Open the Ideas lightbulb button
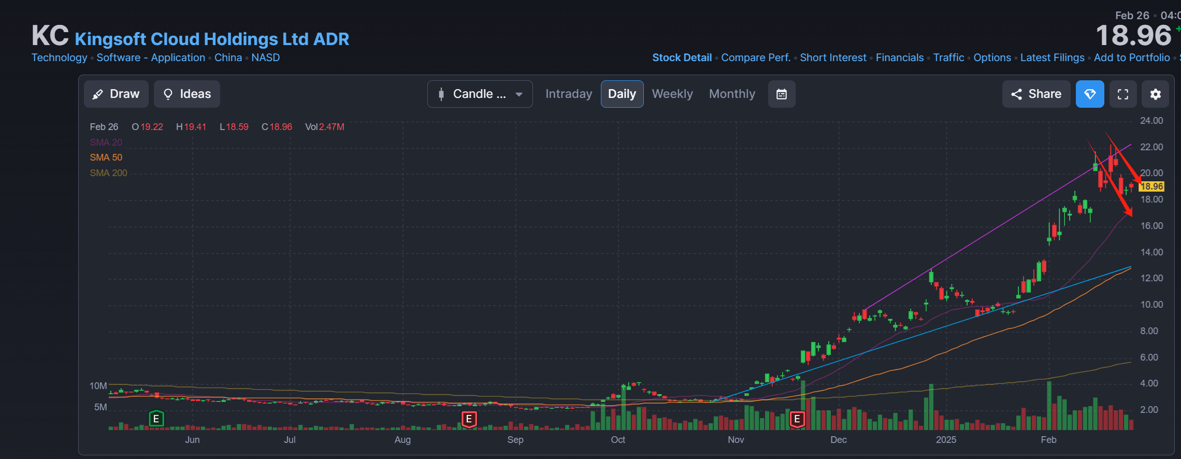Screen dimensions: 1181x459 187,94
